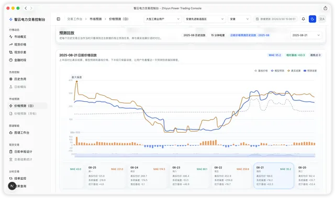Image resolution: width=335 pixels, height=198 pixels.
Task: Open notifications via the bell icon
Action: click(x=303, y=19)
